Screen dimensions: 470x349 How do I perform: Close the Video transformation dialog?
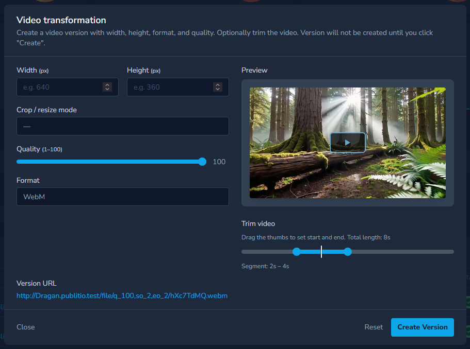point(26,327)
